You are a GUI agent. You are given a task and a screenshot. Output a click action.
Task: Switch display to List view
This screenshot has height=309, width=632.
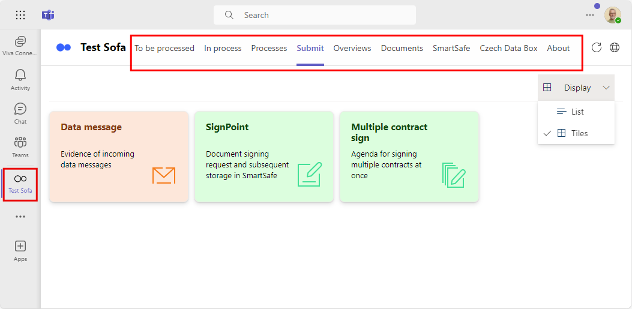(x=576, y=112)
